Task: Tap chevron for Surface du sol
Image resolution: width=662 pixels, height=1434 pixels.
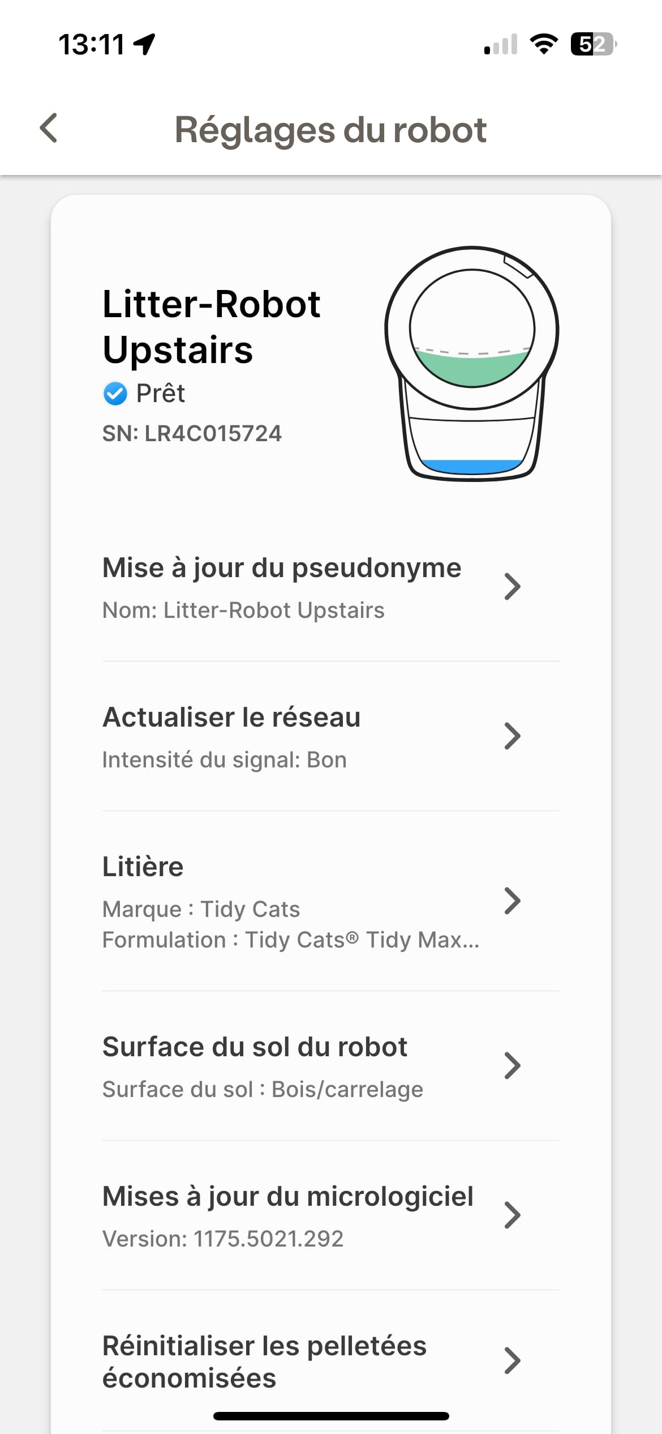Action: pos(512,1066)
